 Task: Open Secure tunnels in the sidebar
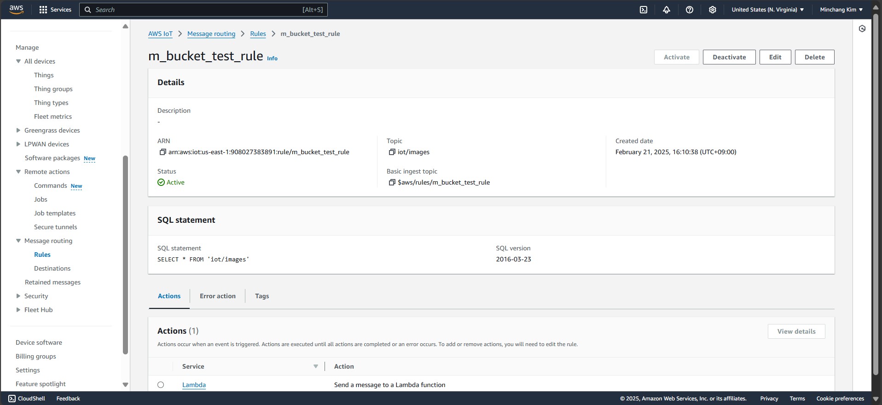(x=56, y=227)
